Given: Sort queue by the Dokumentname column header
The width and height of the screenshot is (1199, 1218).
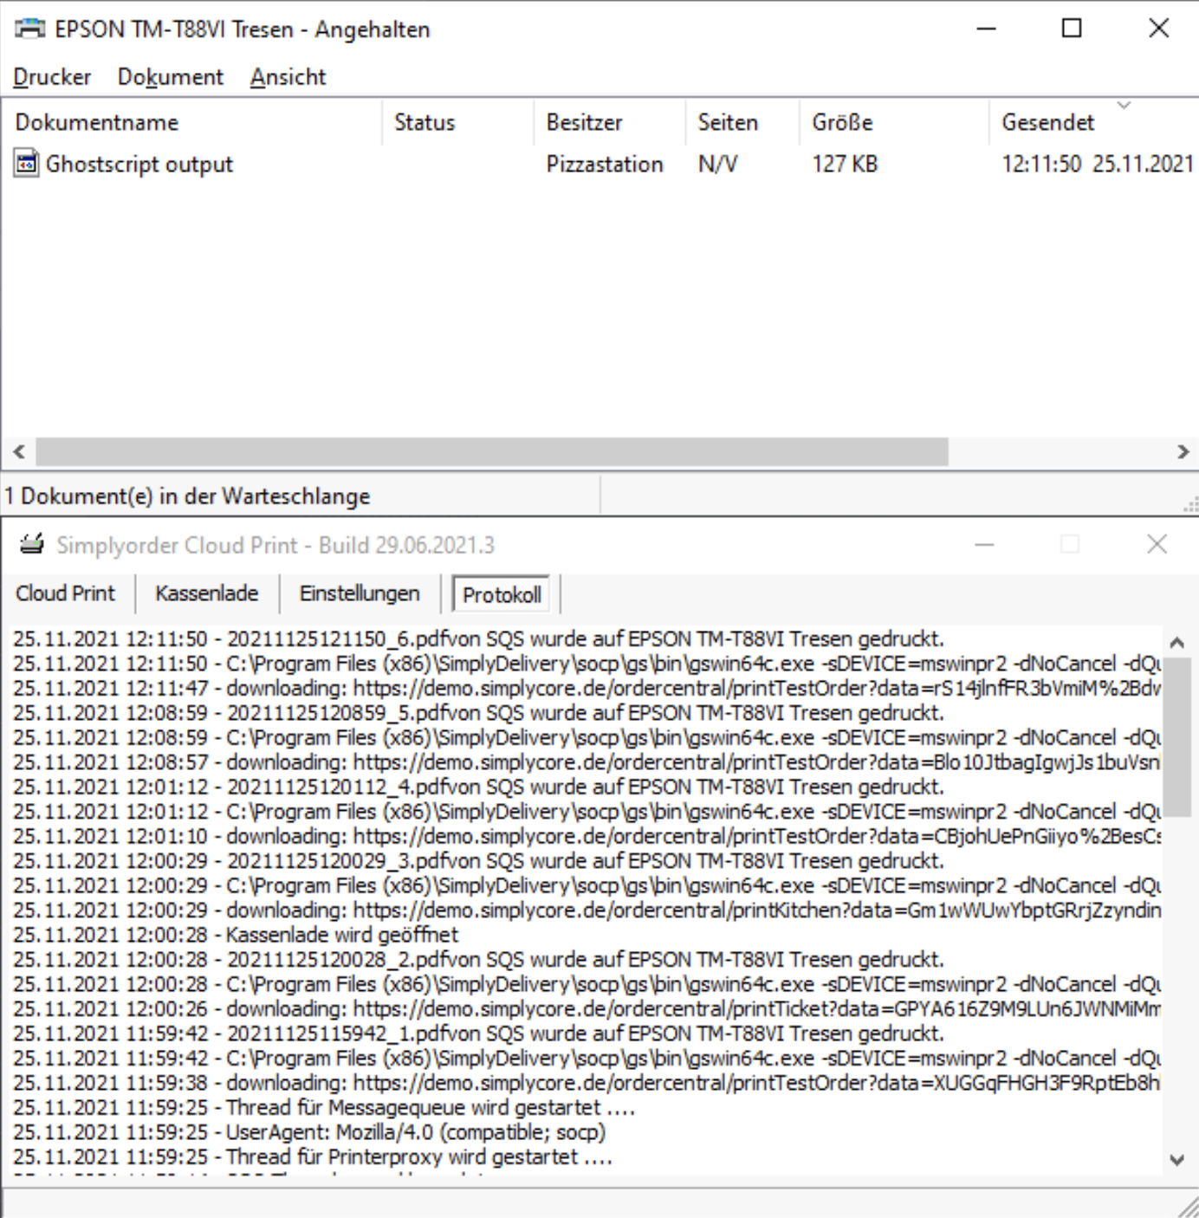Looking at the screenshot, I should (x=191, y=122).
